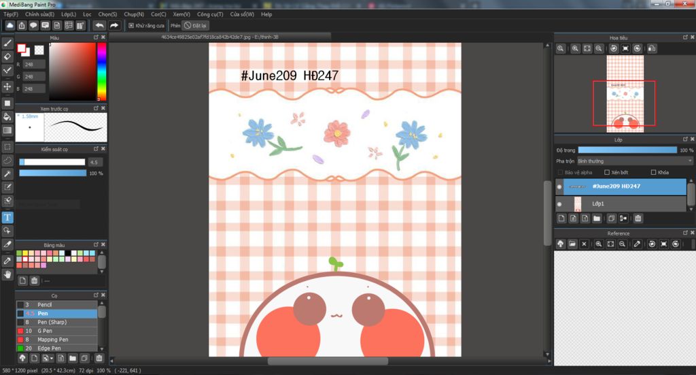This screenshot has width=696, height=375.
Task: Click the rainbow hue slider bar
Action: click(x=102, y=71)
